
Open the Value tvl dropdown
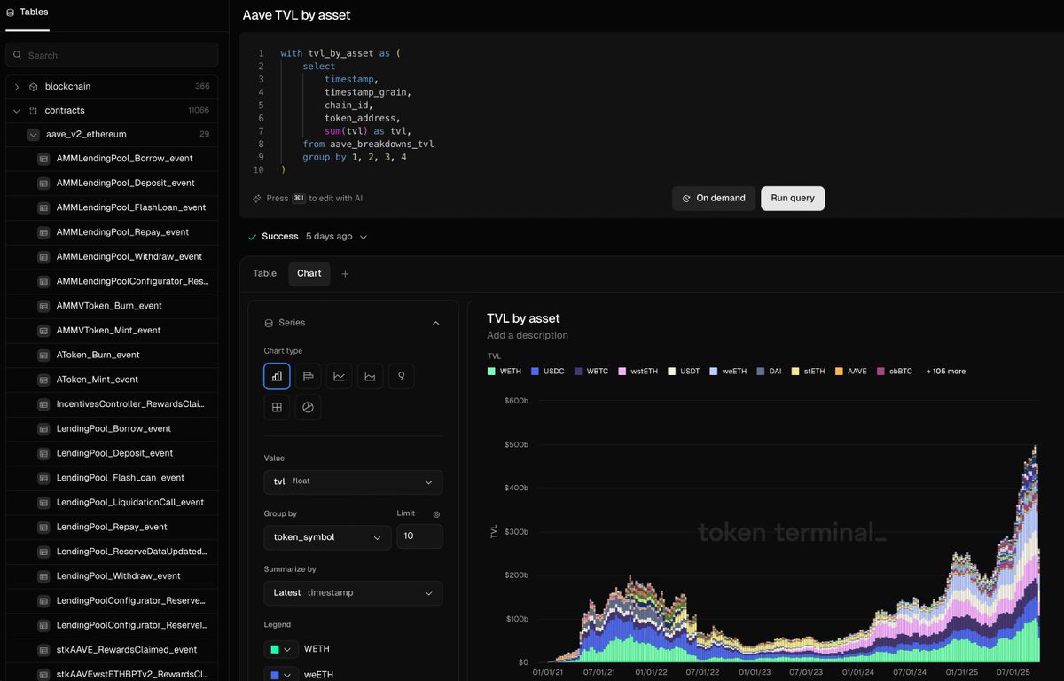tap(353, 481)
